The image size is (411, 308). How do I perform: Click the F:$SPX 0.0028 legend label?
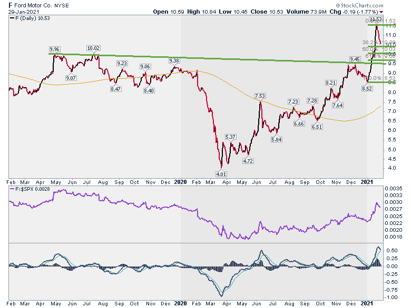pyautogui.click(x=30, y=189)
